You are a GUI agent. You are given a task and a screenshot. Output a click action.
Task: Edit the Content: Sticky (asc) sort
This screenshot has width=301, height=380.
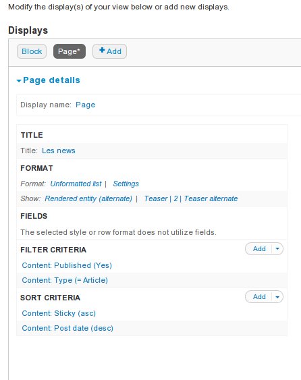59,313
